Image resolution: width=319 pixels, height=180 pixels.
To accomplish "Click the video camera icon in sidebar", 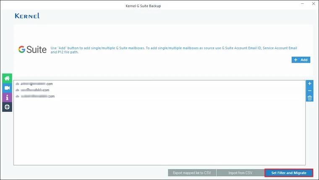I will pyautogui.click(x=7, y=88).
